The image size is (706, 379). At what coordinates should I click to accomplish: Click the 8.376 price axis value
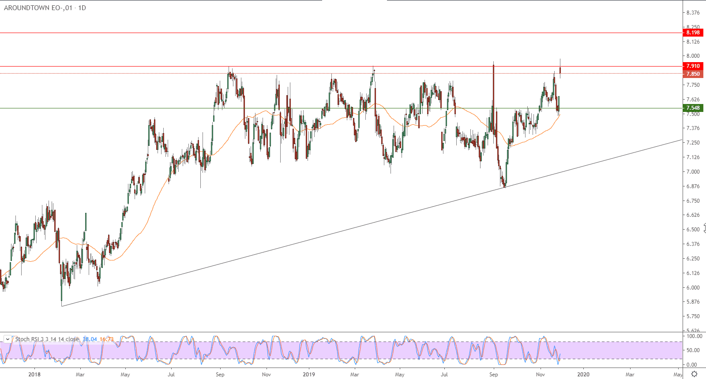(x=693, y=13)
